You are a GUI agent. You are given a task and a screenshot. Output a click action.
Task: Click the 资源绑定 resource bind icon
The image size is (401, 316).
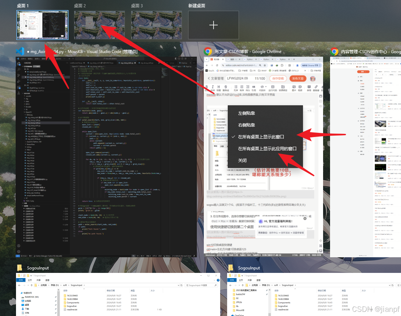tap(283, 88)
